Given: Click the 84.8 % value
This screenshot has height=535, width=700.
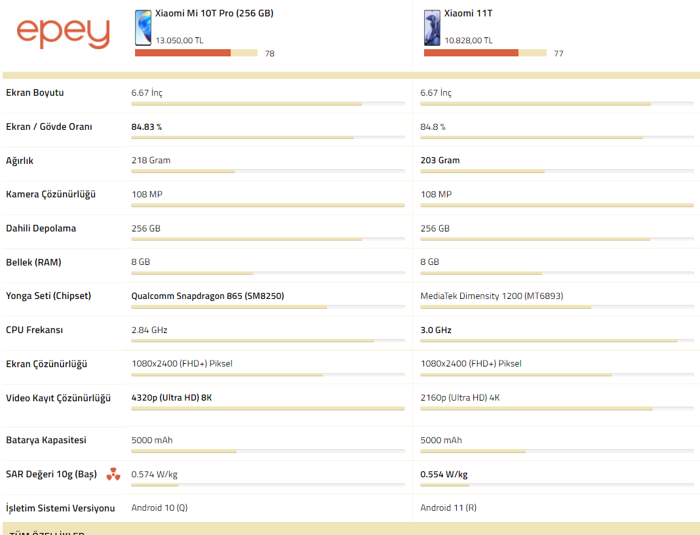Looking at the screenshot, I should 433,127.
